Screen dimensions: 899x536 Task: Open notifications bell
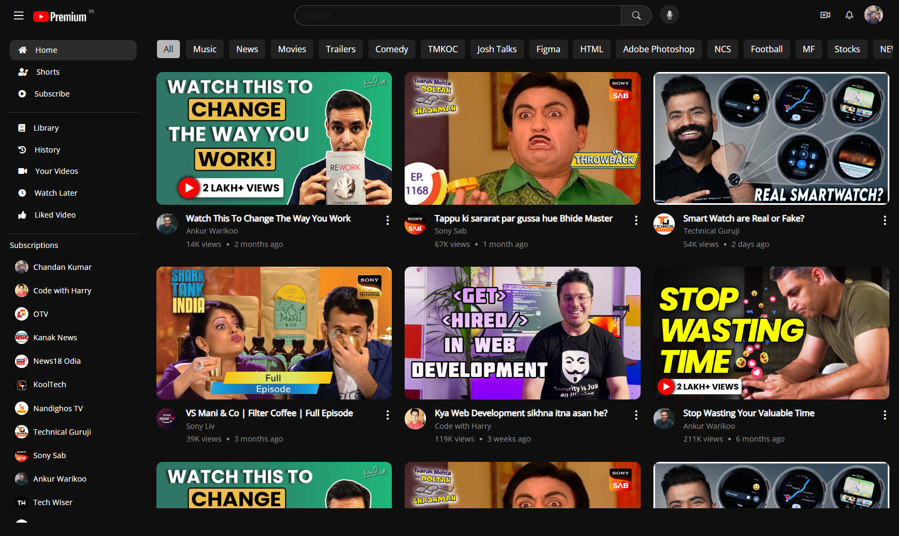(849, 15)
